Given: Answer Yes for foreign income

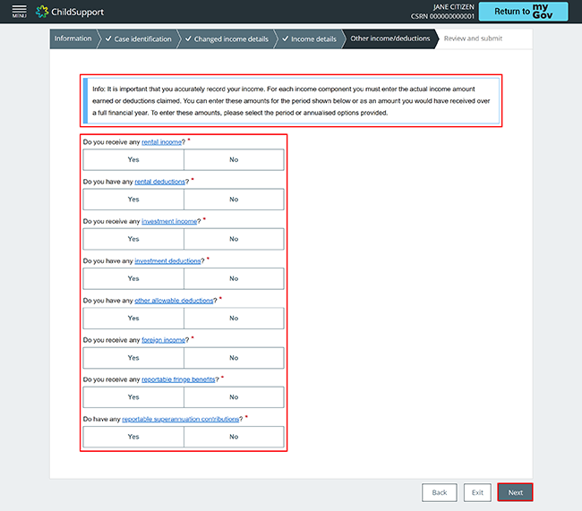Looking at the screenshot, I should coord(133,358).
